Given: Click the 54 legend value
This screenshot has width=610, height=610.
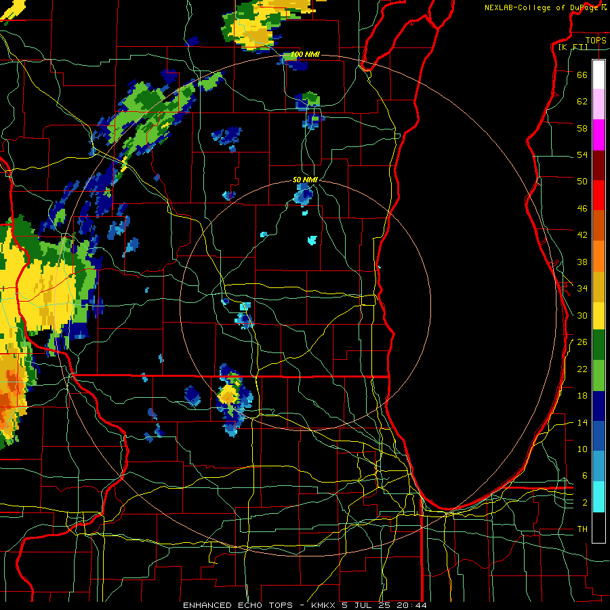Looking at the screenshot, I should tap(582, 155).
